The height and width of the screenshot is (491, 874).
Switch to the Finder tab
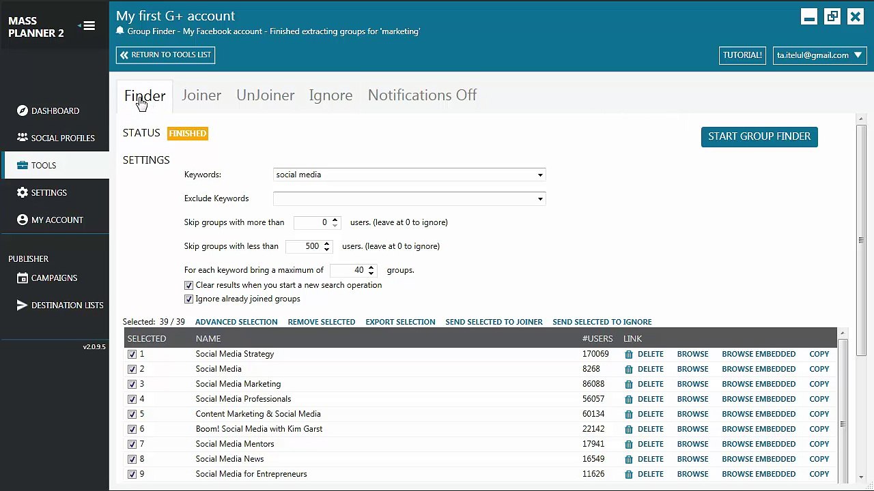[x=145, y=95]
